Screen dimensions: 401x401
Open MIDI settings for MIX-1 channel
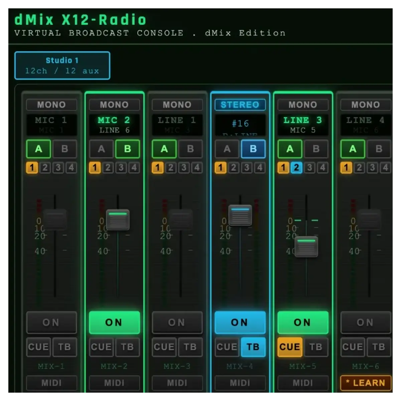point(51,383)
